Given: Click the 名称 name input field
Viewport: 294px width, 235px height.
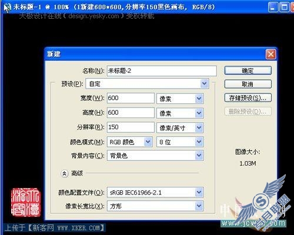Looking at the screenshot, I should 162,70.
